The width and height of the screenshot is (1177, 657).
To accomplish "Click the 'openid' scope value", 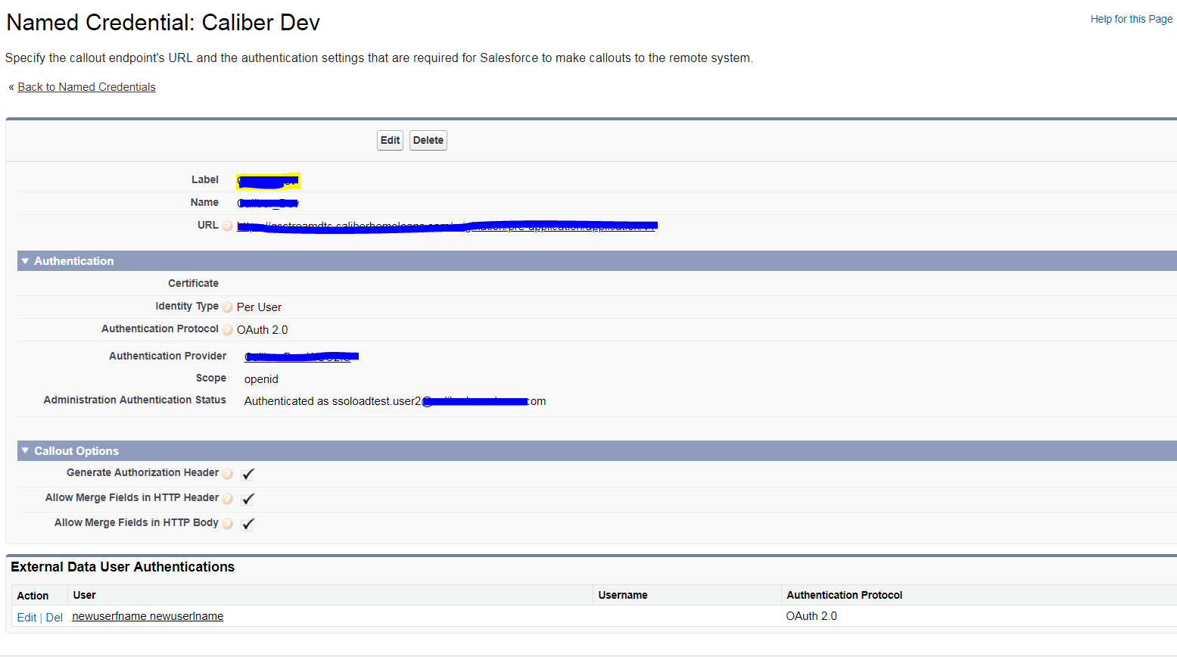I will [261, 379].
